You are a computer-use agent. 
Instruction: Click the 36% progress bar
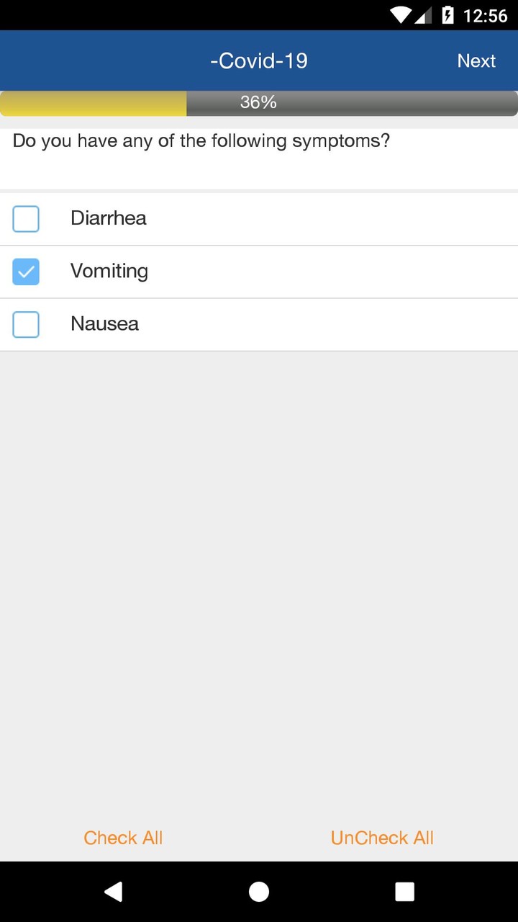click(x=259, y=103)
